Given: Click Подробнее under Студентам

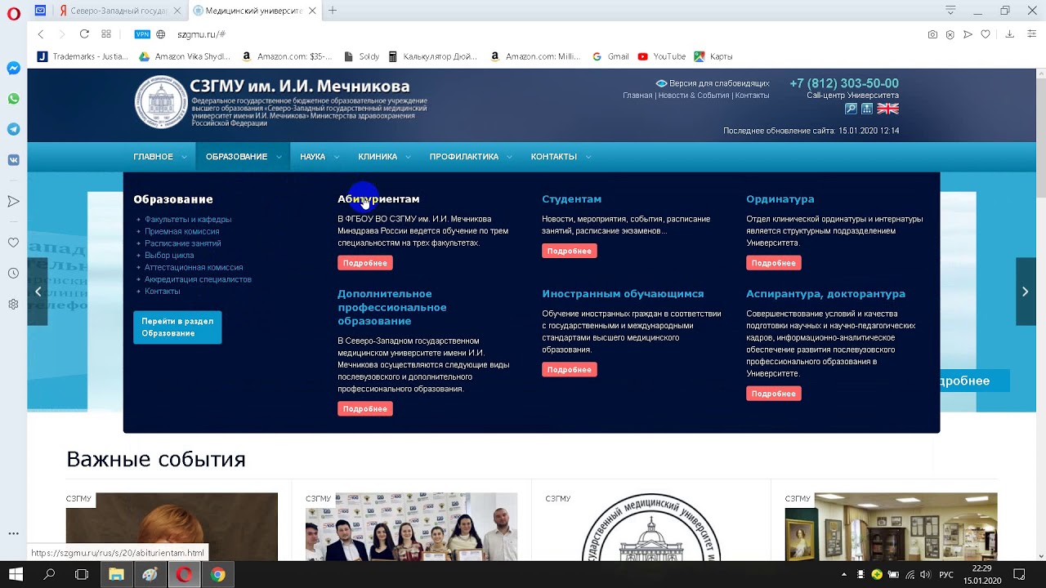Looking at the screenshot, I should pos(570,251).
